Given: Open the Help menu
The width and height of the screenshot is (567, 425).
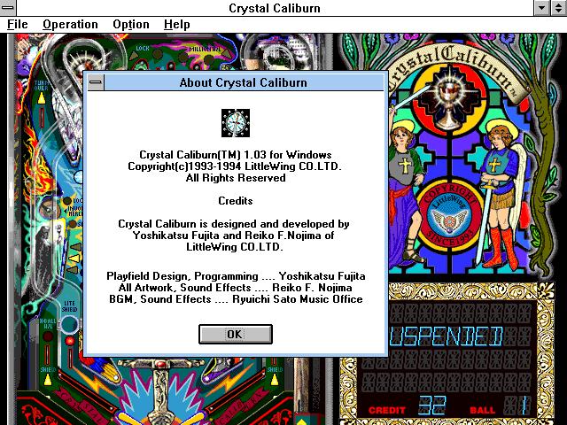Looking at the screenshot, I should [x=176, y=24].
